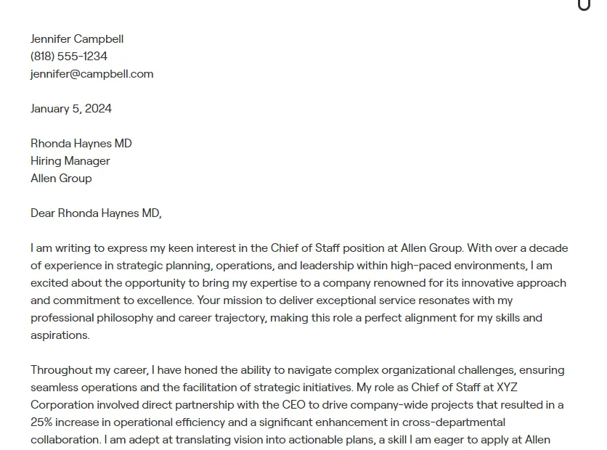
Task: Click the phone number (818) 555-1234
Action: pos(69,57)
